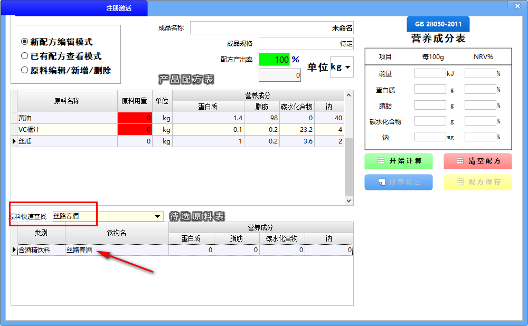Click the 开始计算 calculate button
Viewport: 528px width, 326px height.
pyautogui.click(x=398, y=161)
